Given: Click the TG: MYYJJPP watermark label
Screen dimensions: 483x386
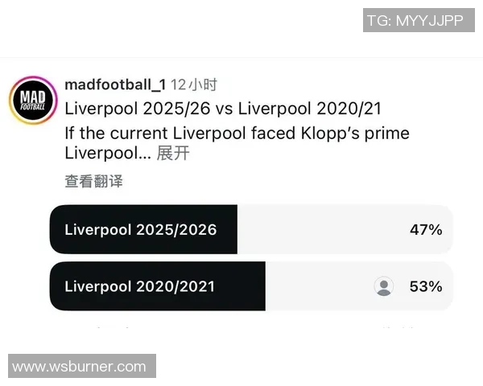Looking at the screenshot, I should pyautogui.click(x=415, y=21).
